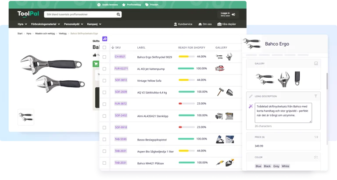Expand the Hyra dropdown menu
This screenshot has height=180, width=337.
22,24
